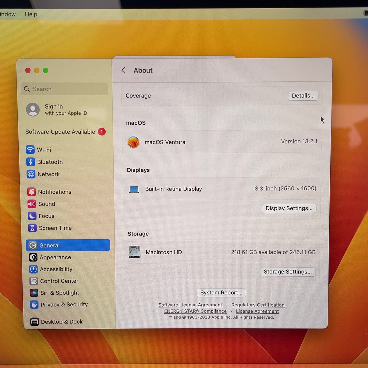Click the Coverage Details button

[303, 96]
